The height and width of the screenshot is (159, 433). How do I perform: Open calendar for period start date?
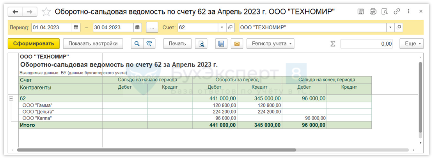tap(77, 28)
